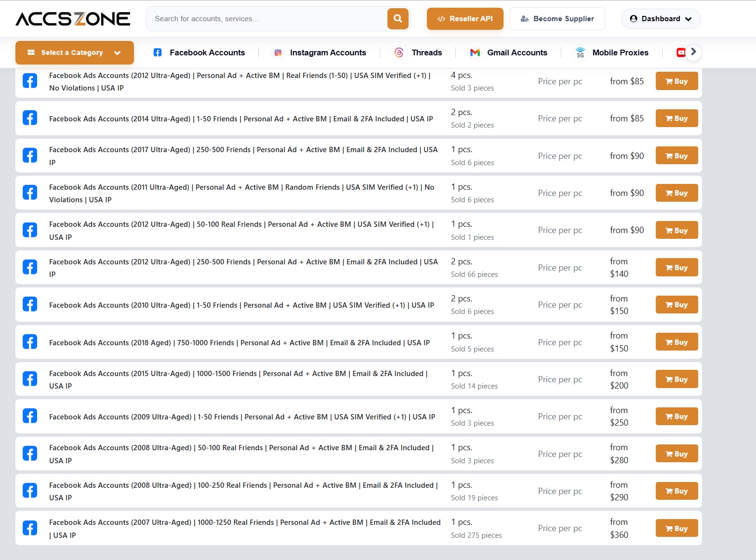This screenshot has width=756, height=560.
Task: Select the 'from $200' price
Action: pyautogui.click(x=619, y=379)
